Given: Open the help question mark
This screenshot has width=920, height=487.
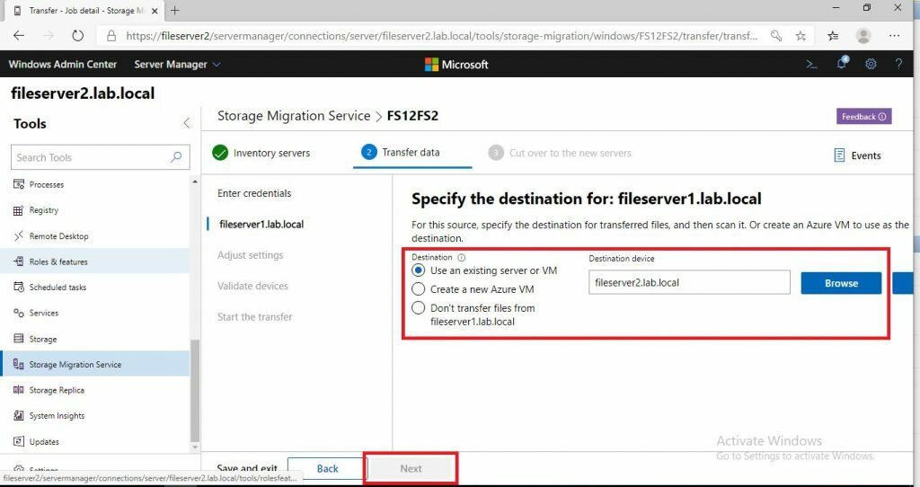Looking at the screenshot, I should 898,65.
